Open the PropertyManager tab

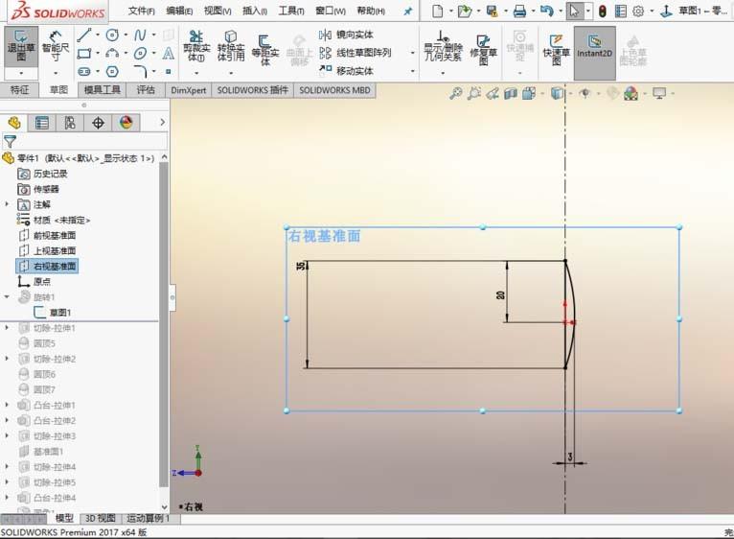(41, 123)
